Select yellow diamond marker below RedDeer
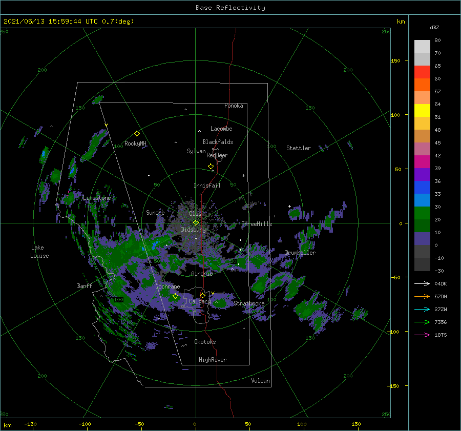This screenshot has height=431, width=461. (x=211, y=167)
